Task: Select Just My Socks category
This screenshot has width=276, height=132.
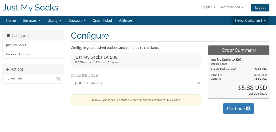Action: (33, 45)
